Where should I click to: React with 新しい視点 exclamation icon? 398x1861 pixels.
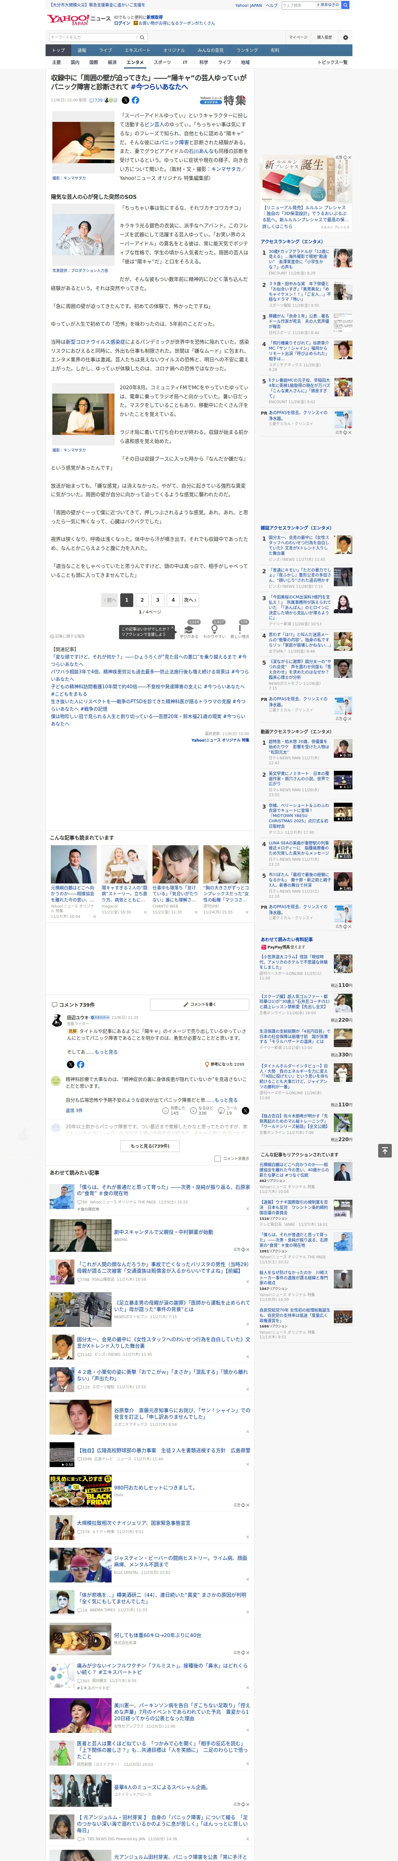tap(240, 630)
